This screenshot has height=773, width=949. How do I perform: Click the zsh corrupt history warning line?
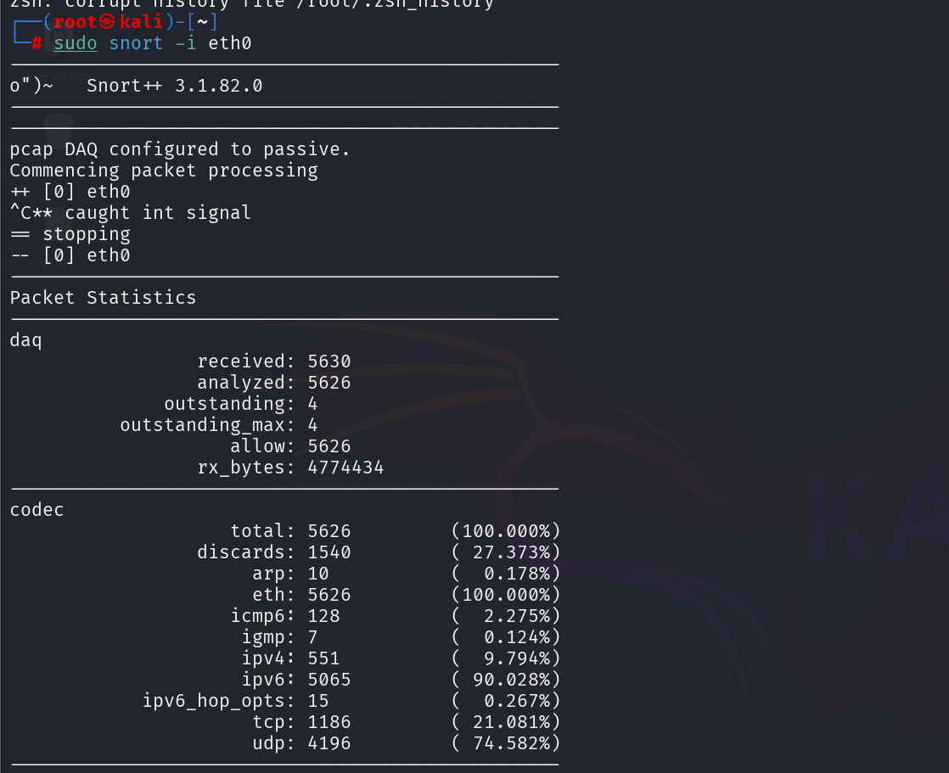click(246, 4)
